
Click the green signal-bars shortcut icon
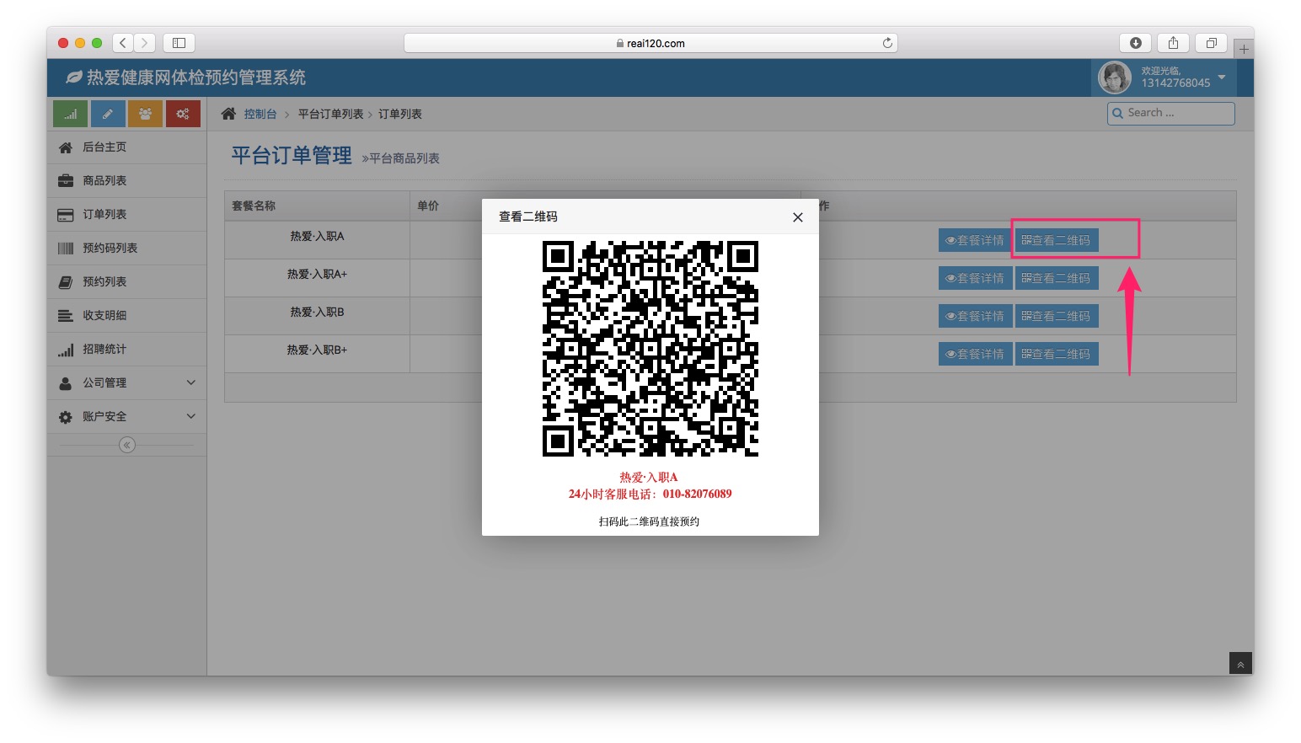click(x=70, y=114)
